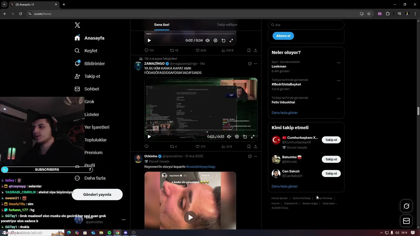Click Gönderi yayınla post button
Screen dimensions: 420x236
coord(97,194)
